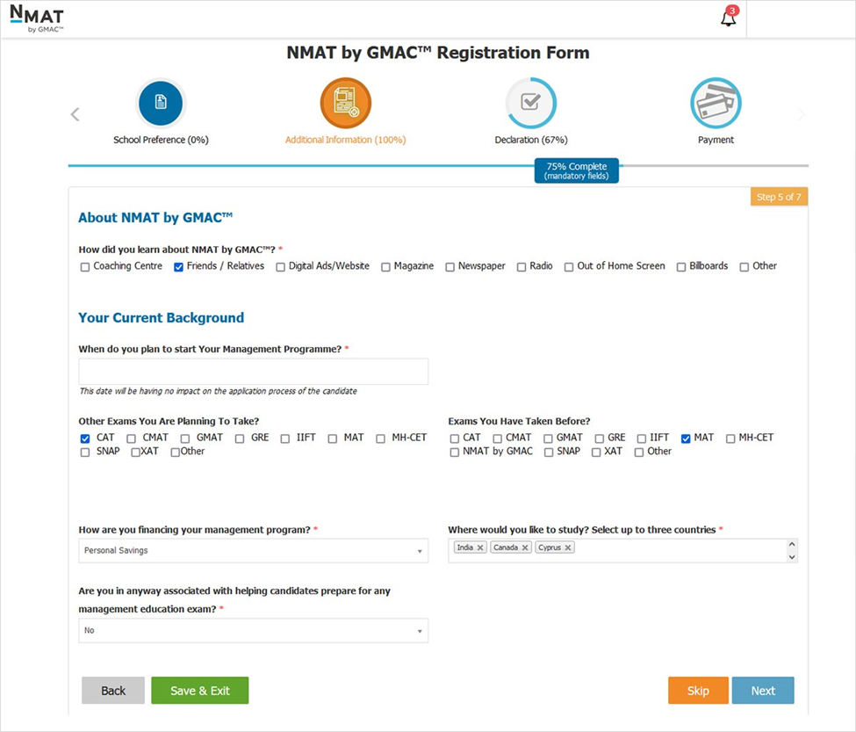856x732 pixels.
Task: Check the Digital Ads/Website checkbox
Action: [x=281, y=267]
